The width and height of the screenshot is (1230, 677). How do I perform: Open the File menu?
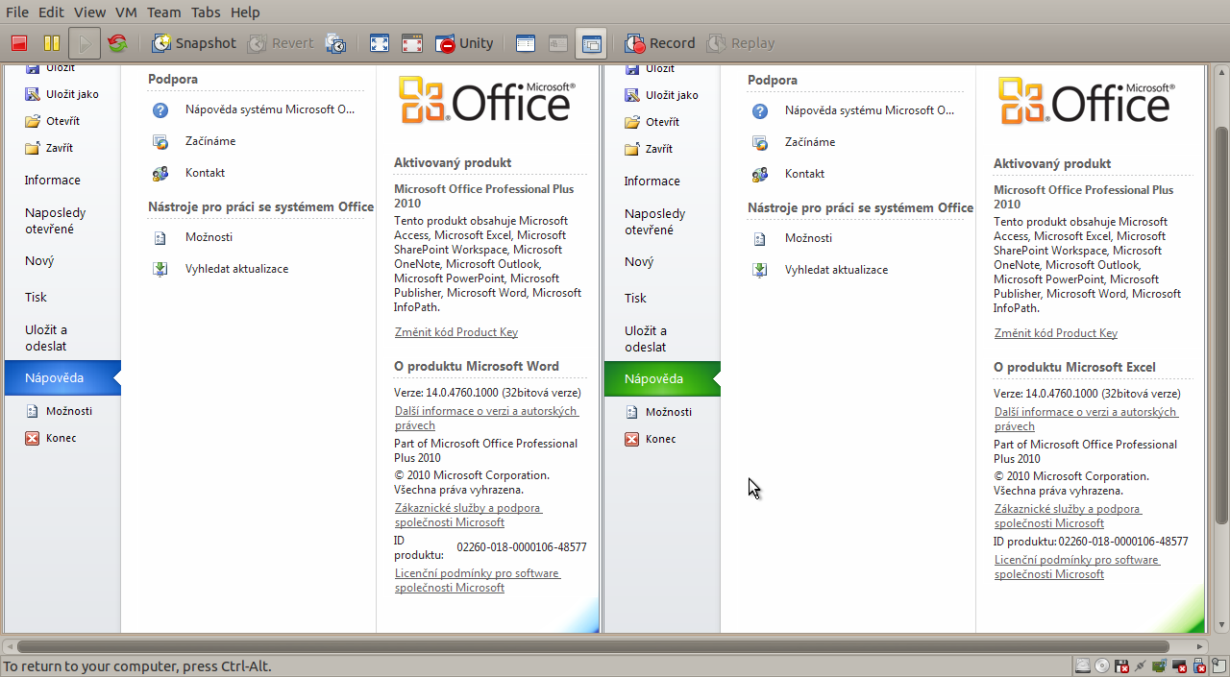click(17, 12)
